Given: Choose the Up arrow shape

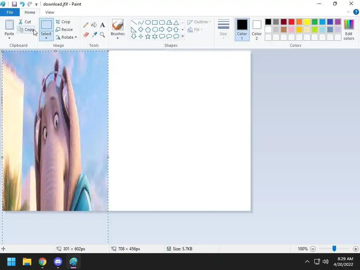Looking at the screenshot, I should (x=176, y=30).
